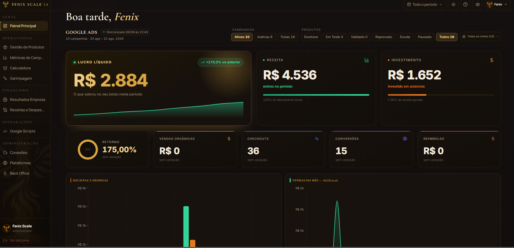Select the 'Todas 16' campaign filter

pos(287,37)
